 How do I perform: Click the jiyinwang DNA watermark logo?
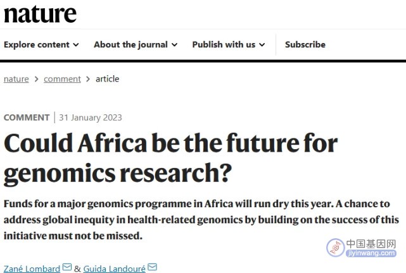336,248
